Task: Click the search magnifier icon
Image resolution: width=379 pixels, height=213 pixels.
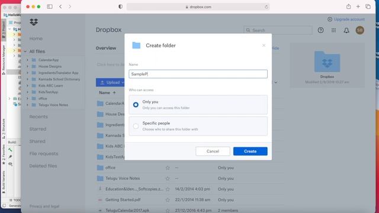Action: click(x=248, y=30)
